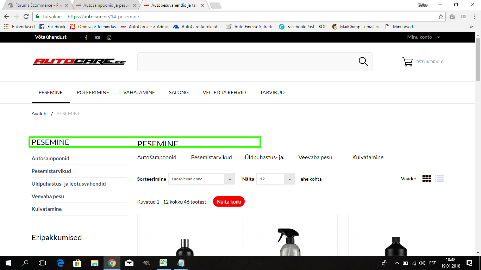Open POLEERIMINE menu item
Viewport: 481px width, 270px height.
point(93,92)
